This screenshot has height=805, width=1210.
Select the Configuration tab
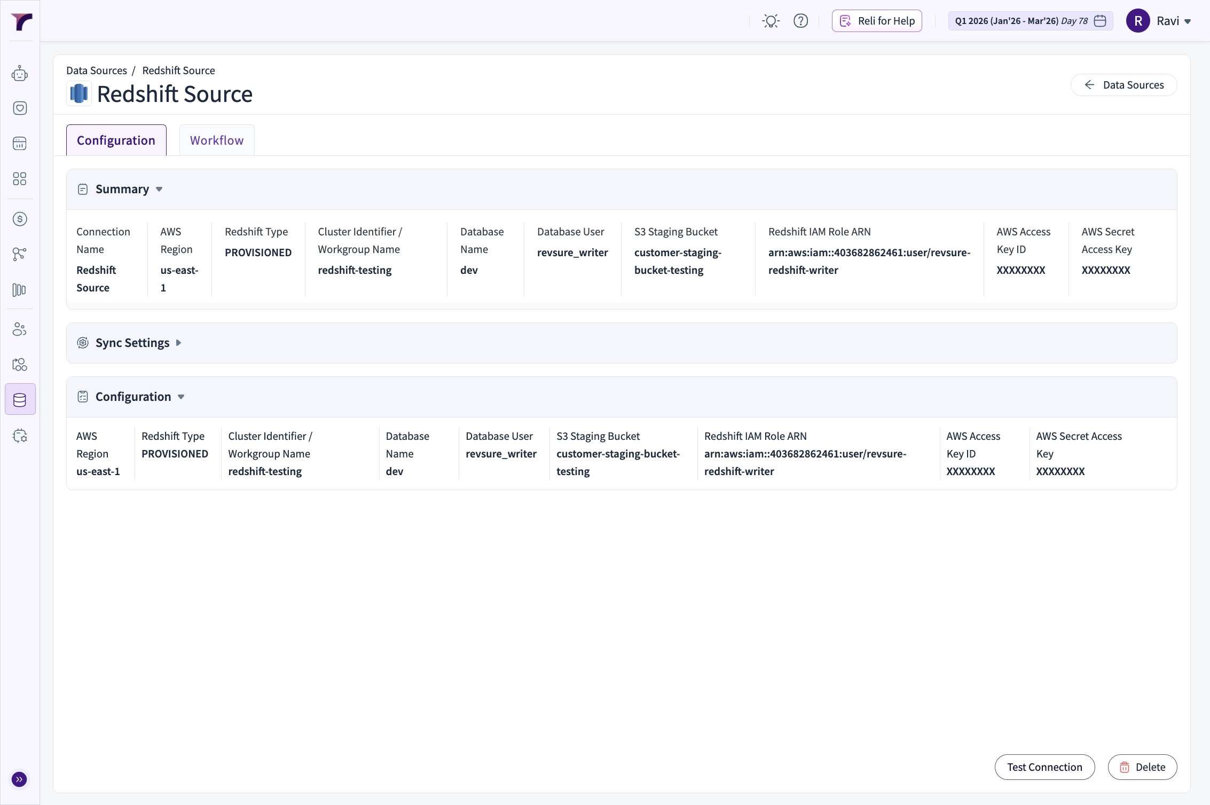(116, 140)
